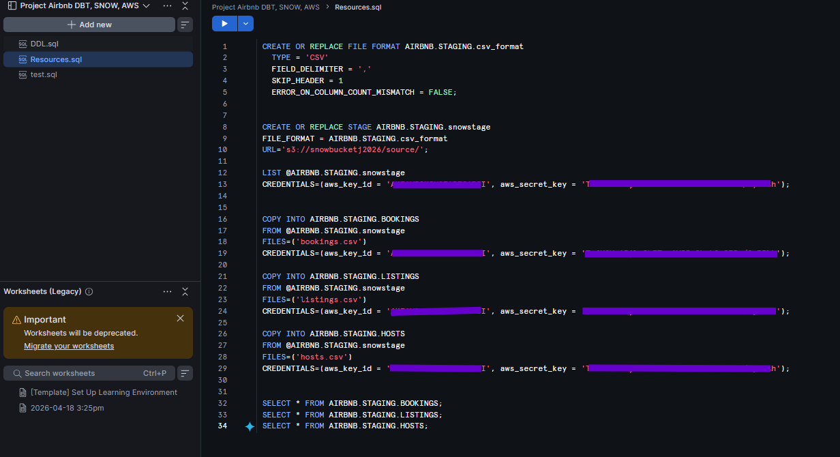This screenshot has width=840, height=457.
Task: Run the SQL with the play button
Action: [x=224, y=24]
